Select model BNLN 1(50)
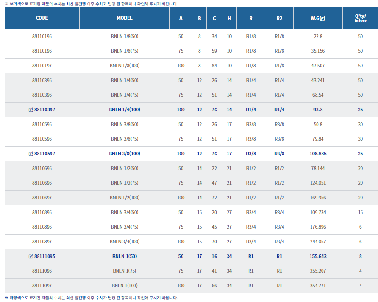Screen dimensions: 378x302 click(125, 257)
